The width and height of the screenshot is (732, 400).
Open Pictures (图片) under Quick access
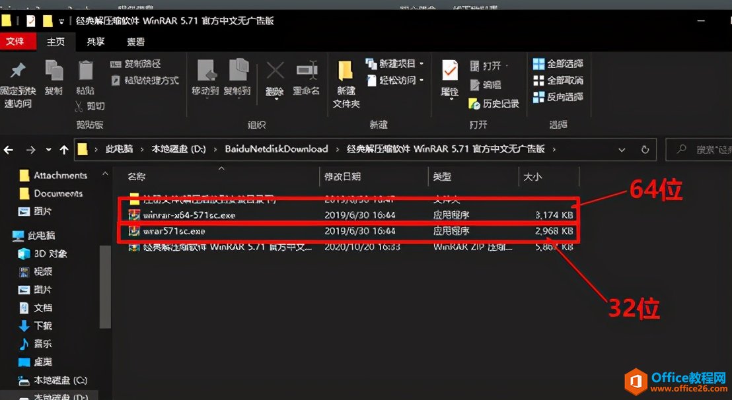coord(36,211)
